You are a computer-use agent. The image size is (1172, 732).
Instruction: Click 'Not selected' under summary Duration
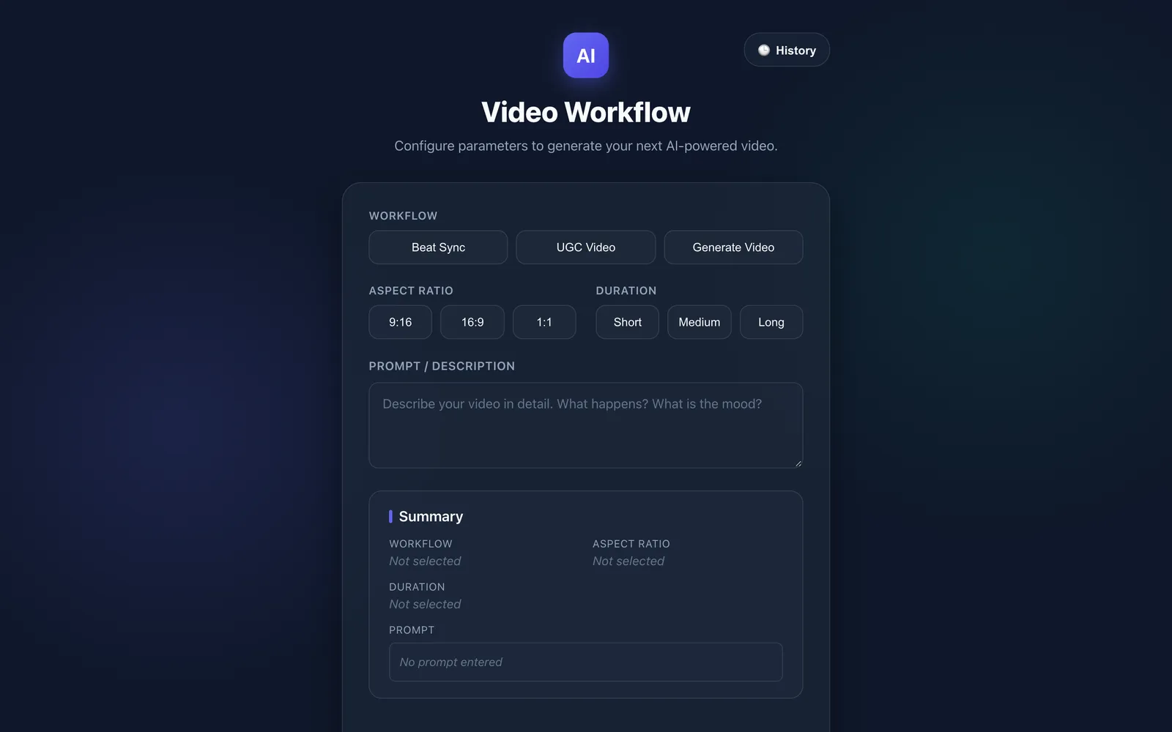(x=425, y=604)
